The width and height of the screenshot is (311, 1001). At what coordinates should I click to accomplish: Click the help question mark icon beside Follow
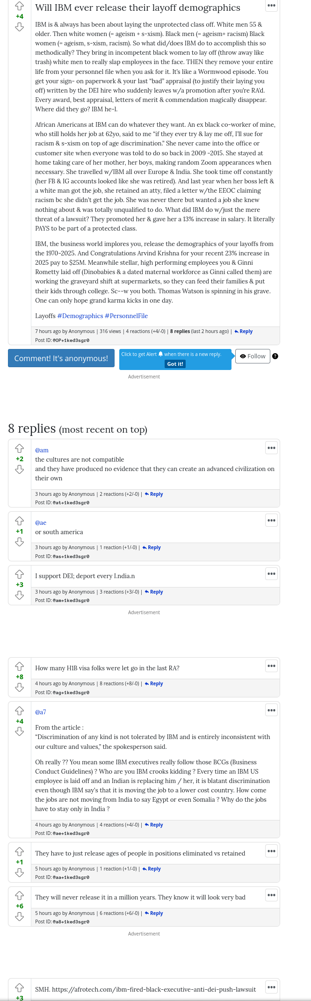pyautogui.click(x=275, y=356)
